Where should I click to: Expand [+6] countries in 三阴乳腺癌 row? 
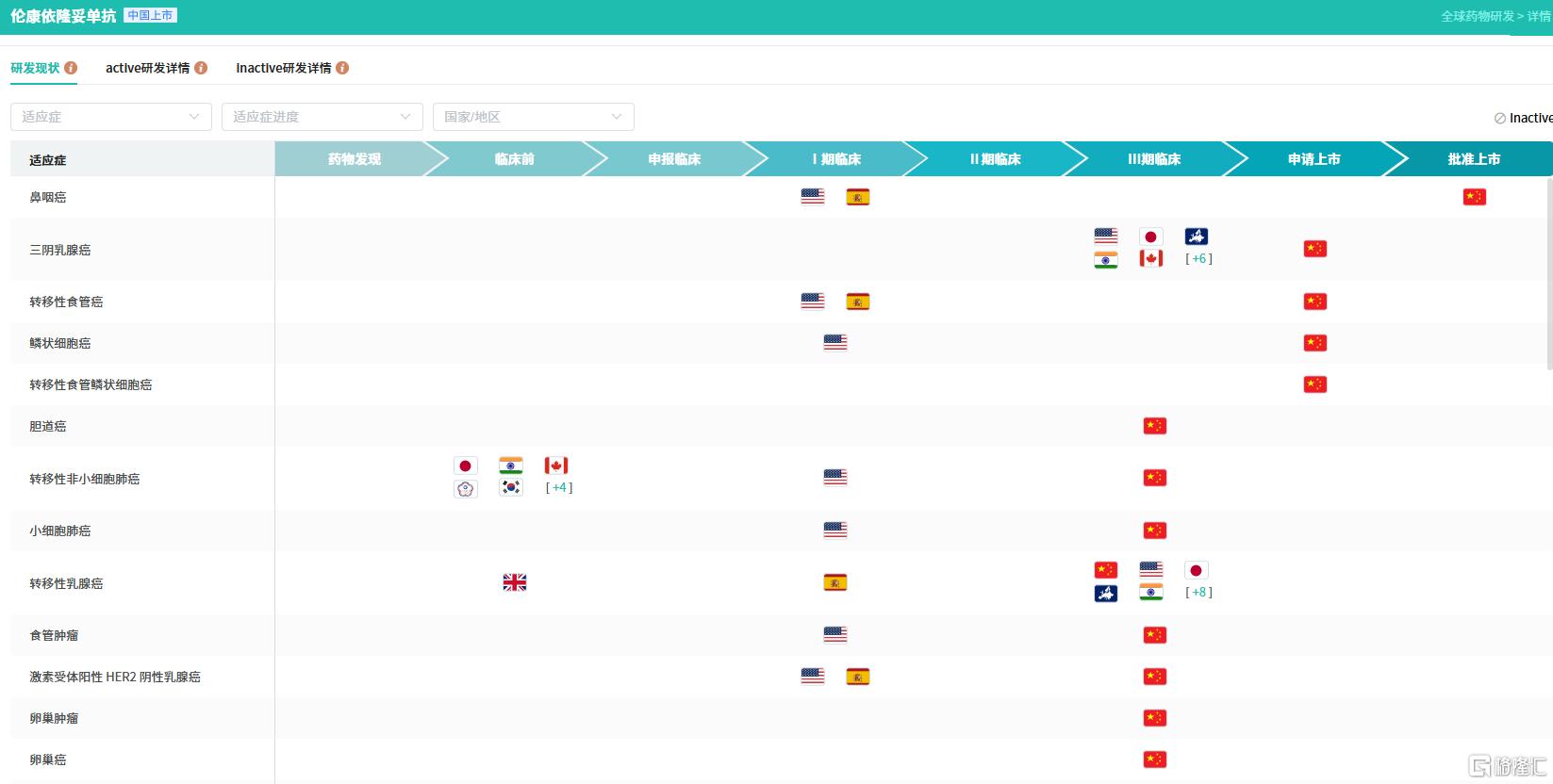(1198, 258)
